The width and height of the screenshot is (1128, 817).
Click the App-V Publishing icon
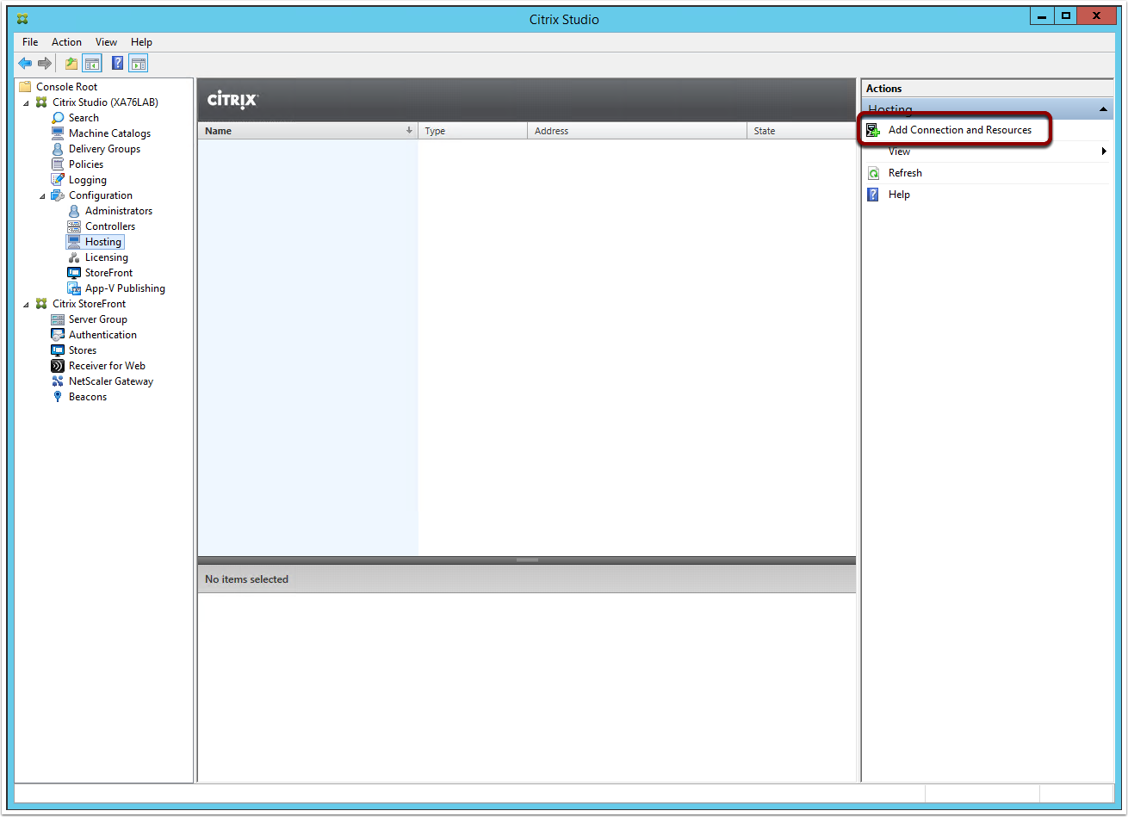pyautogui.click(x=74, y=288)
